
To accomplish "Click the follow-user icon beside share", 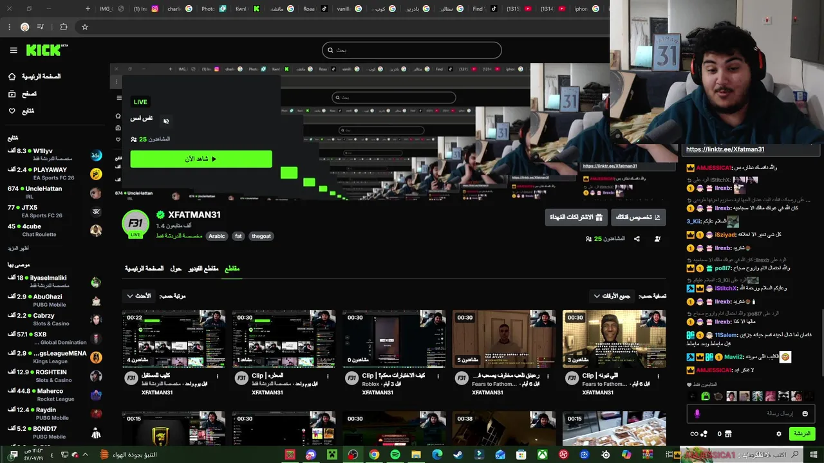I will [x=657, y=239].
